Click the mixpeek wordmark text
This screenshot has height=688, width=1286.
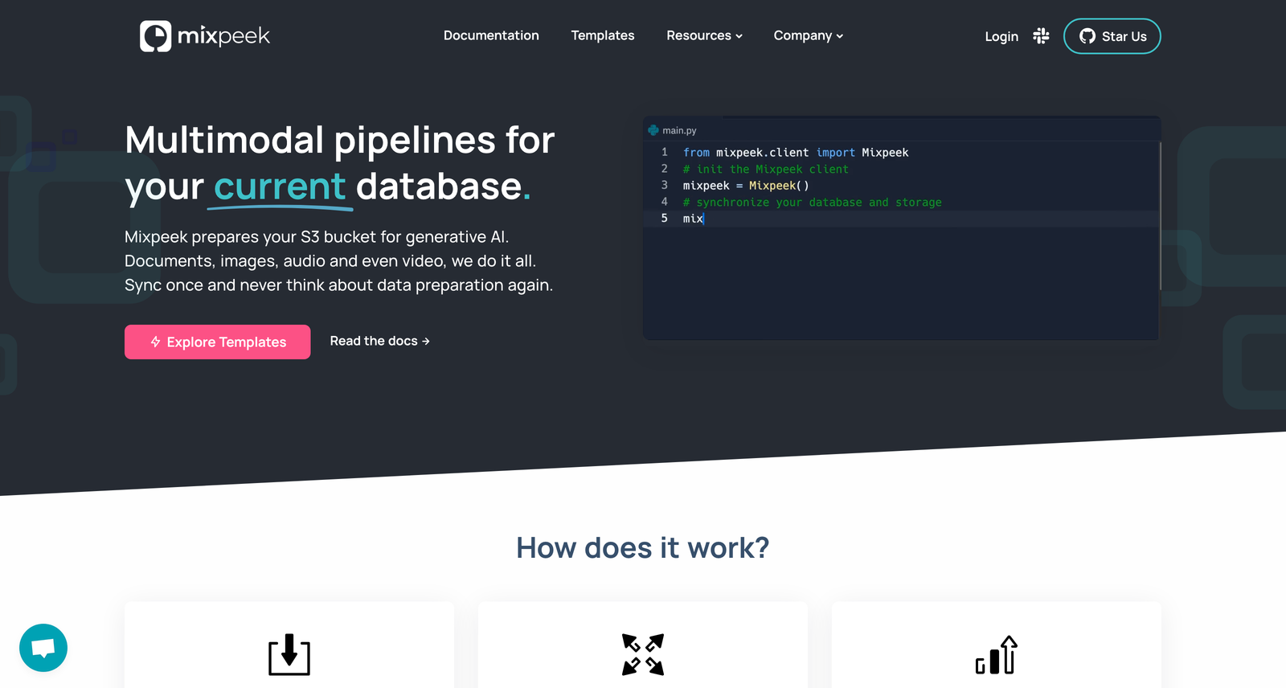(x=223, y=36)
